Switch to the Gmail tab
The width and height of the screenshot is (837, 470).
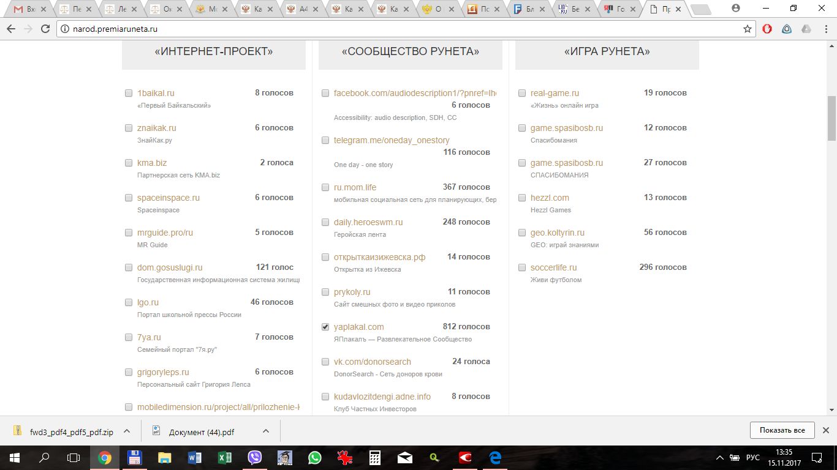coord(26,9)
